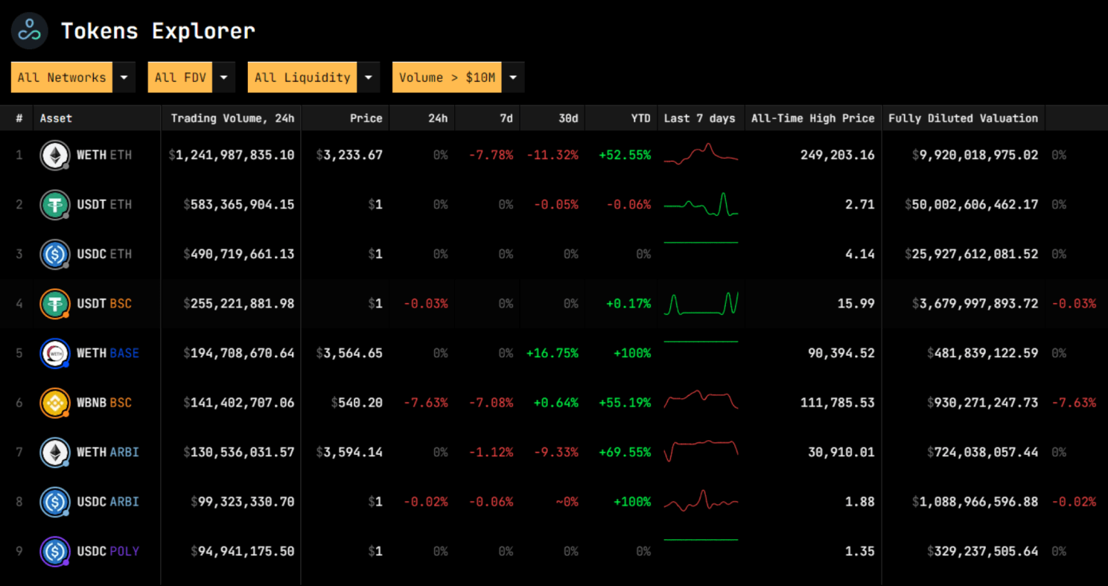Open the All Networks dropdown arrow
1108x586 pixels.
pos(124,77)
